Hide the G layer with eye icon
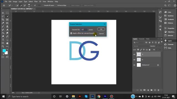This screenshot has width=177, height=99. (x=134, y=54)
